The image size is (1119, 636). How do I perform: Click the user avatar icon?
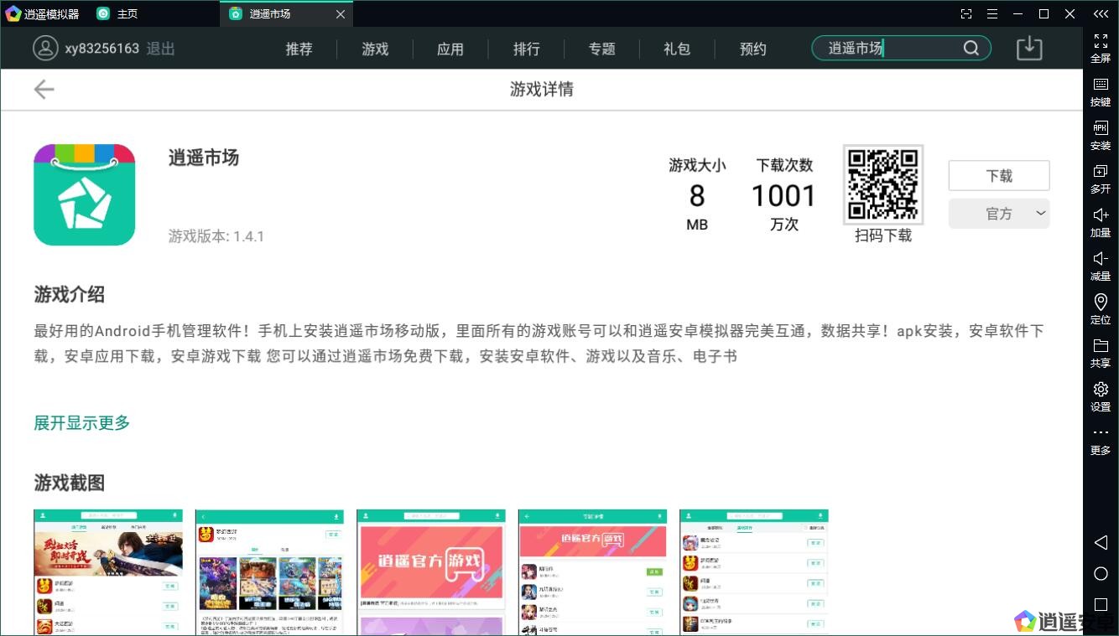pos(45,48)
